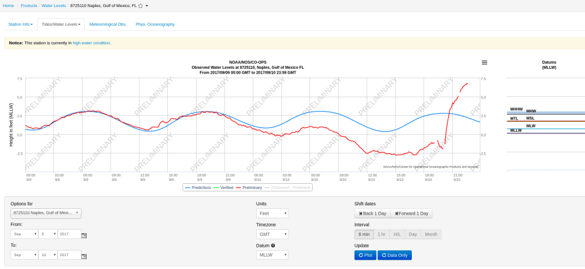Open the Tides/Water Levels dropdown tab
This screenshot has width=585, height=269.
tap(61, 24)
